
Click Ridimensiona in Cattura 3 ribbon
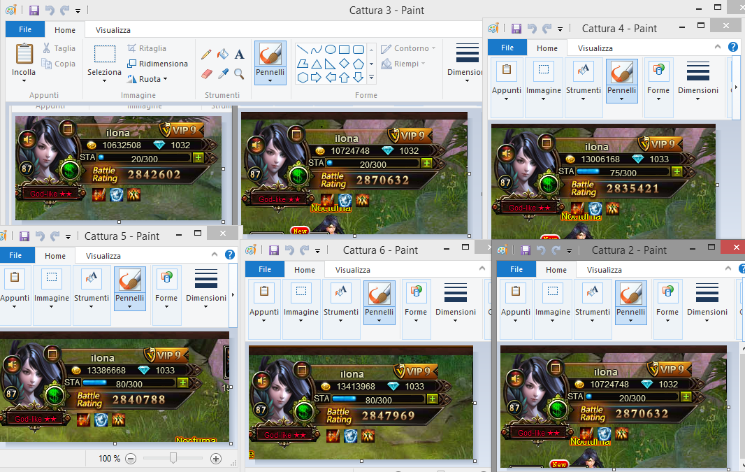(x=157, y=64)
